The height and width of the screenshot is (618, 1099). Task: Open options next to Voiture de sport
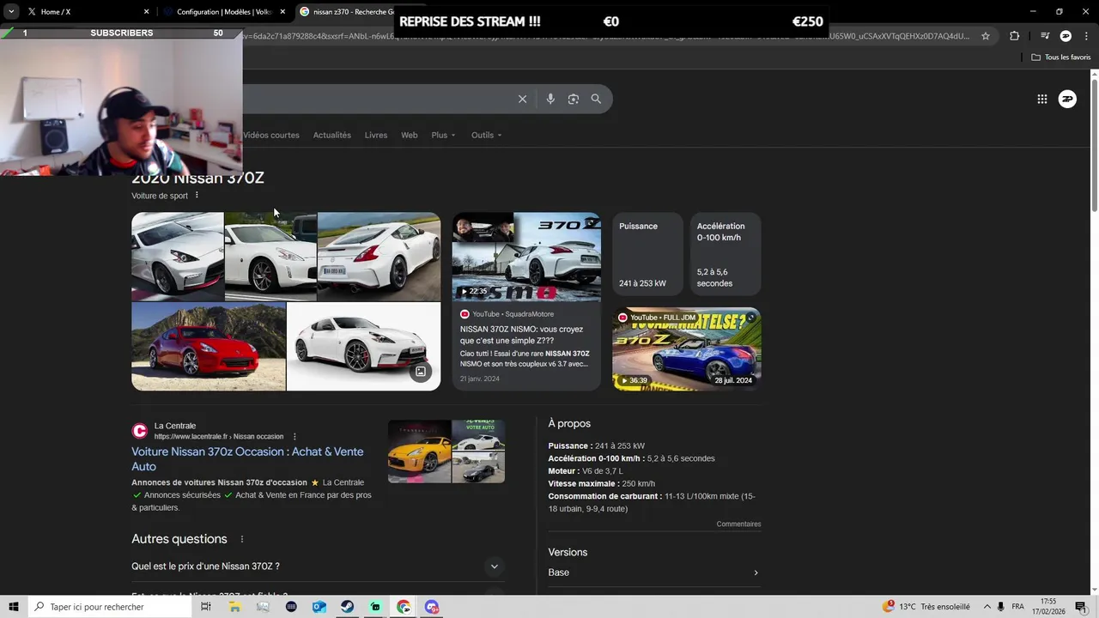tap(197, 195)
